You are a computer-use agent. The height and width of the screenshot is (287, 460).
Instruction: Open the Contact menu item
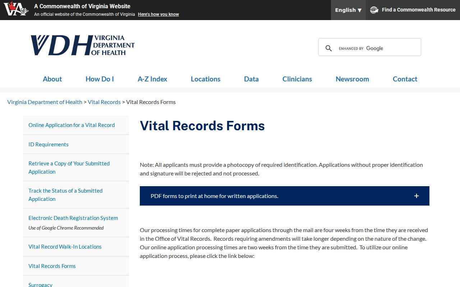click(405, 79)
